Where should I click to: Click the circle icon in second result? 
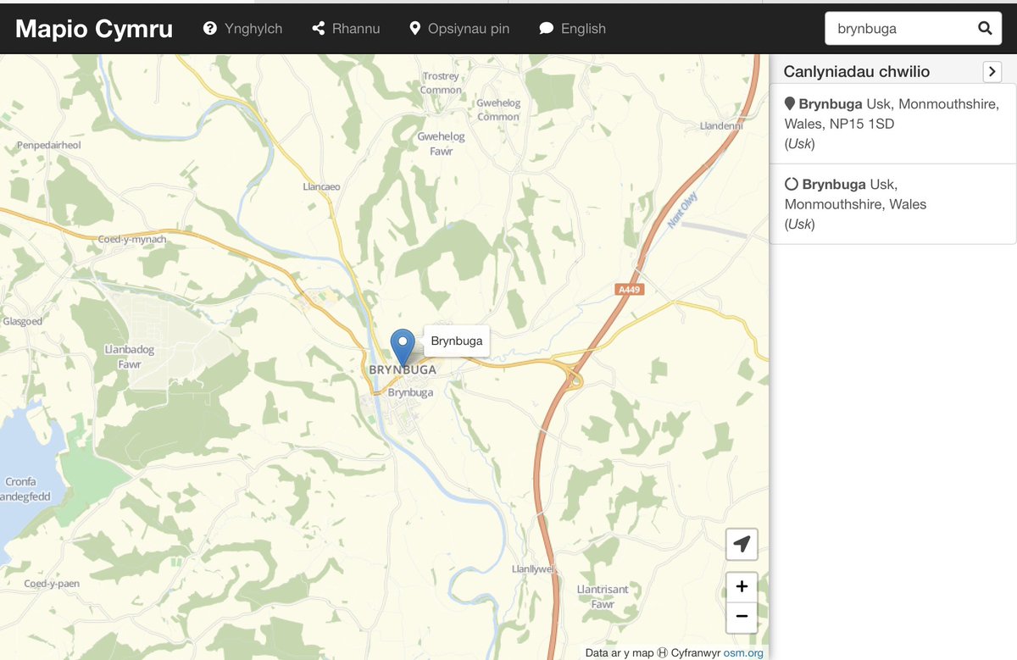[x=791, y=184]
